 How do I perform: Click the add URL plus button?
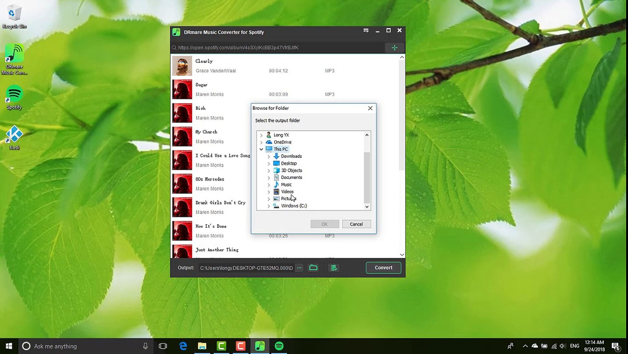tap(394, 48)
